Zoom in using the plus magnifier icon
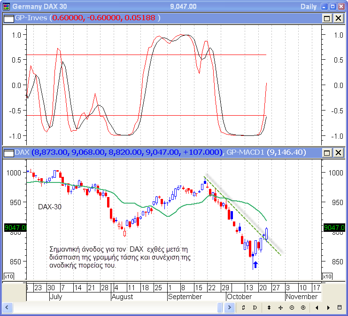The width and height of the screenshot is (348, 316). (x=303, y=308)
